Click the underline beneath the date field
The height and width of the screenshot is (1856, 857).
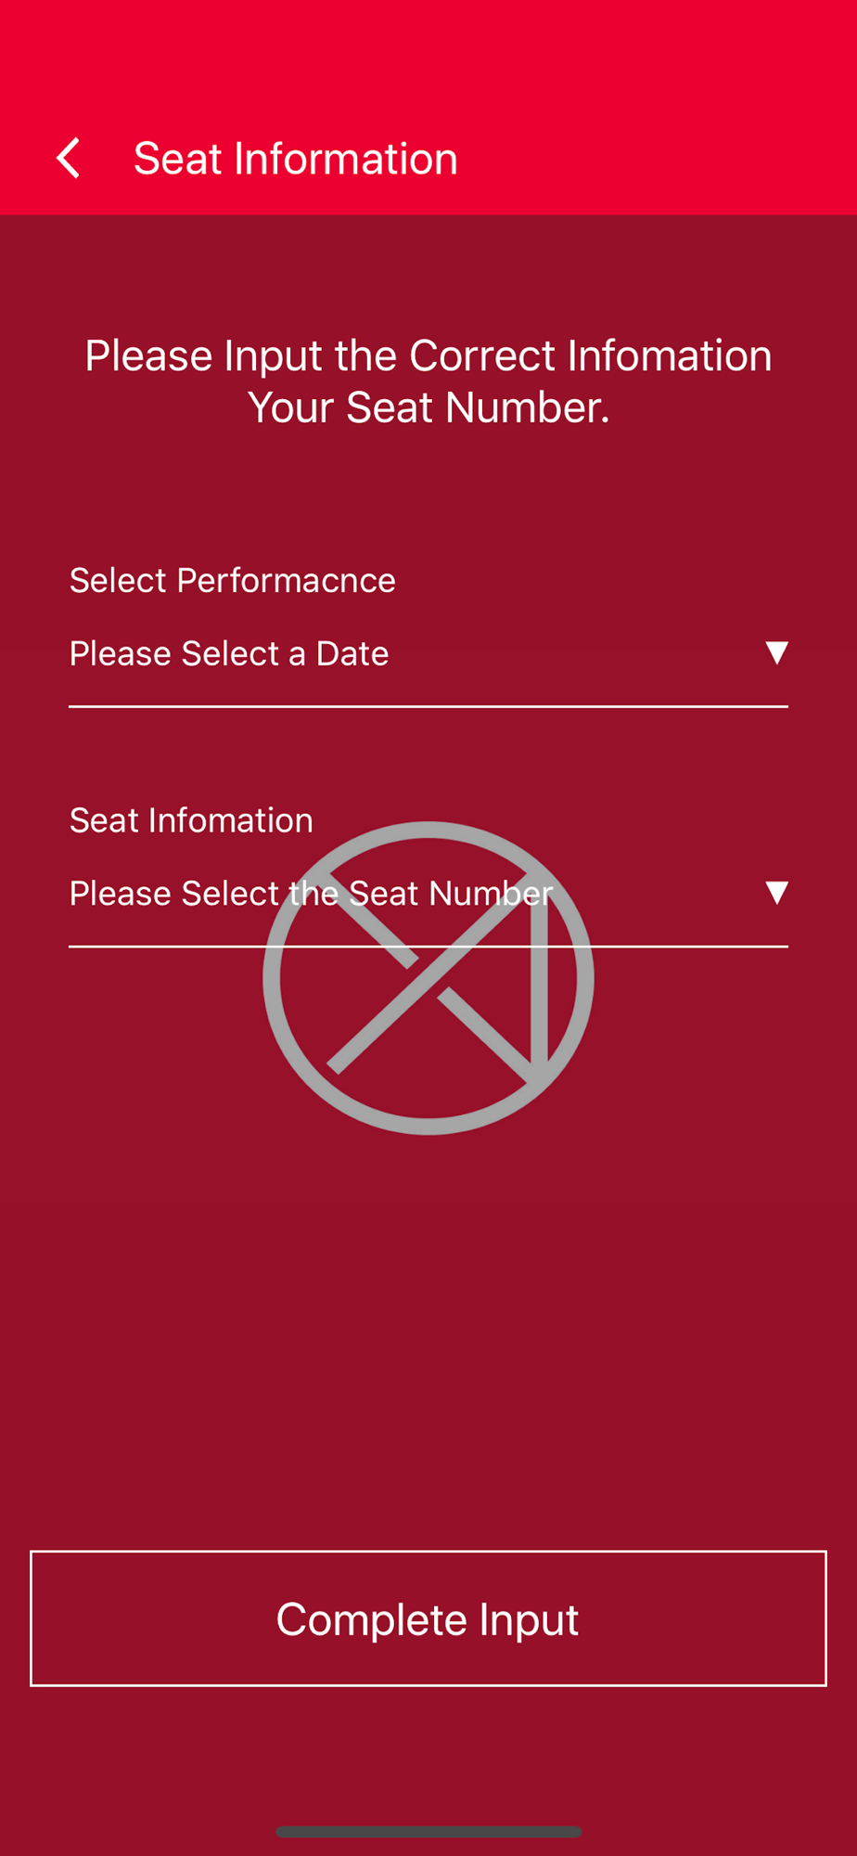[428, 706]
